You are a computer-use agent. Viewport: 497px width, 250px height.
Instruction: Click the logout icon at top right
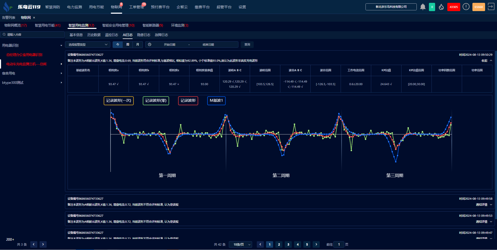491,7
